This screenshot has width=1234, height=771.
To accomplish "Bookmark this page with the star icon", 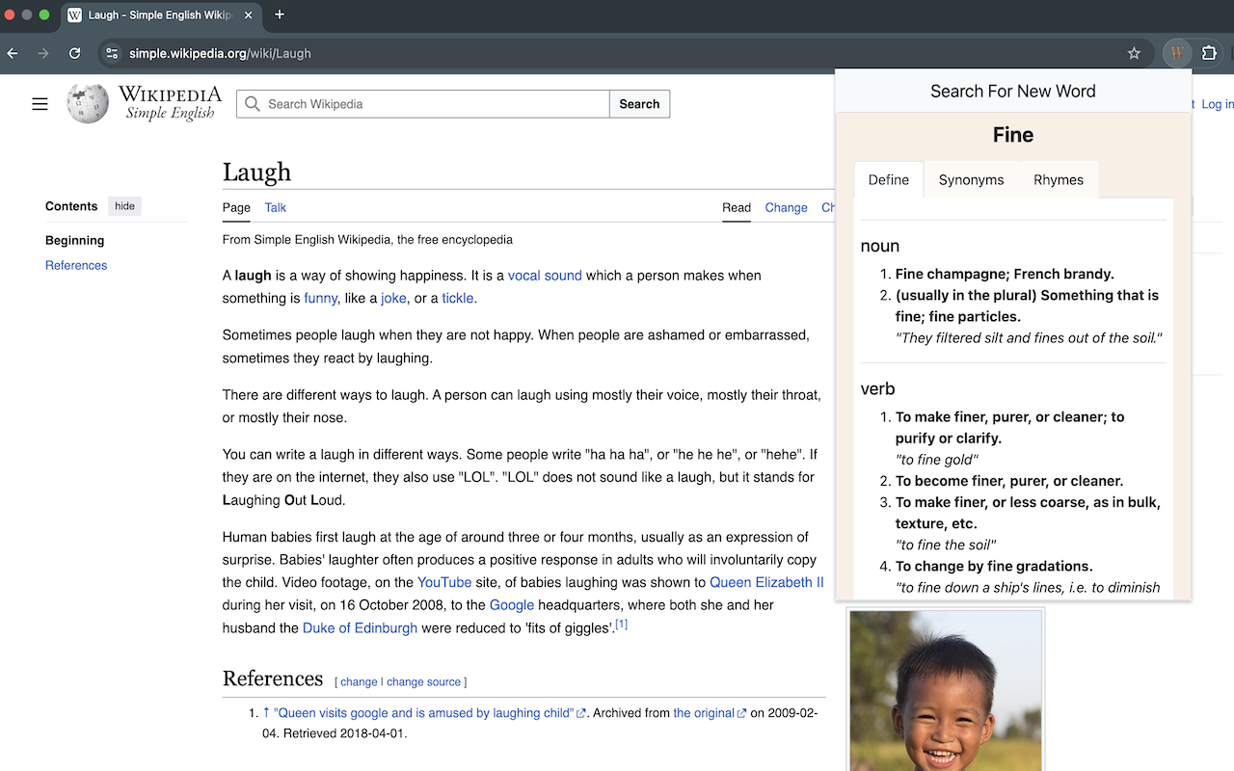I will (1135, 53).
